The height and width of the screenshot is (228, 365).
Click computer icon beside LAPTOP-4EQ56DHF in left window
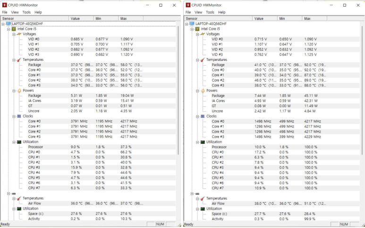click(x=8, y=24)
